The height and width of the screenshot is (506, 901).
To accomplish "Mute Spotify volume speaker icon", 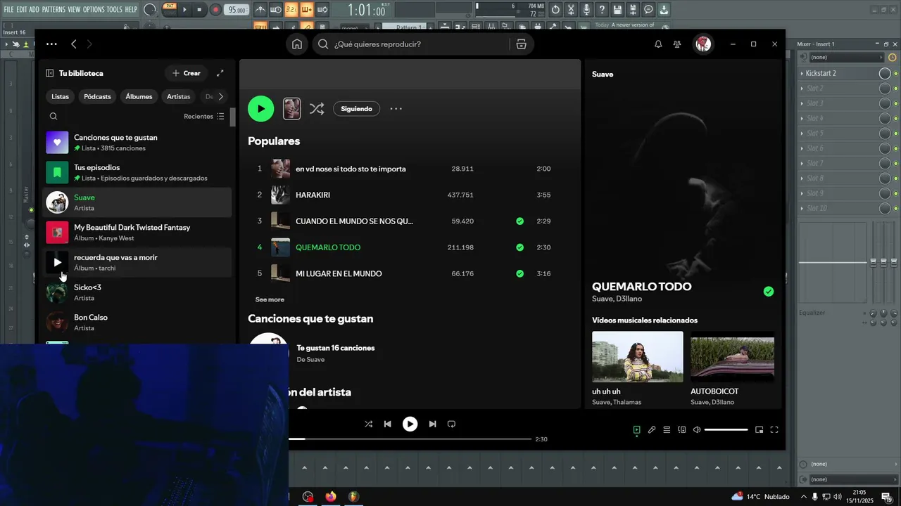I will point(697,430).
